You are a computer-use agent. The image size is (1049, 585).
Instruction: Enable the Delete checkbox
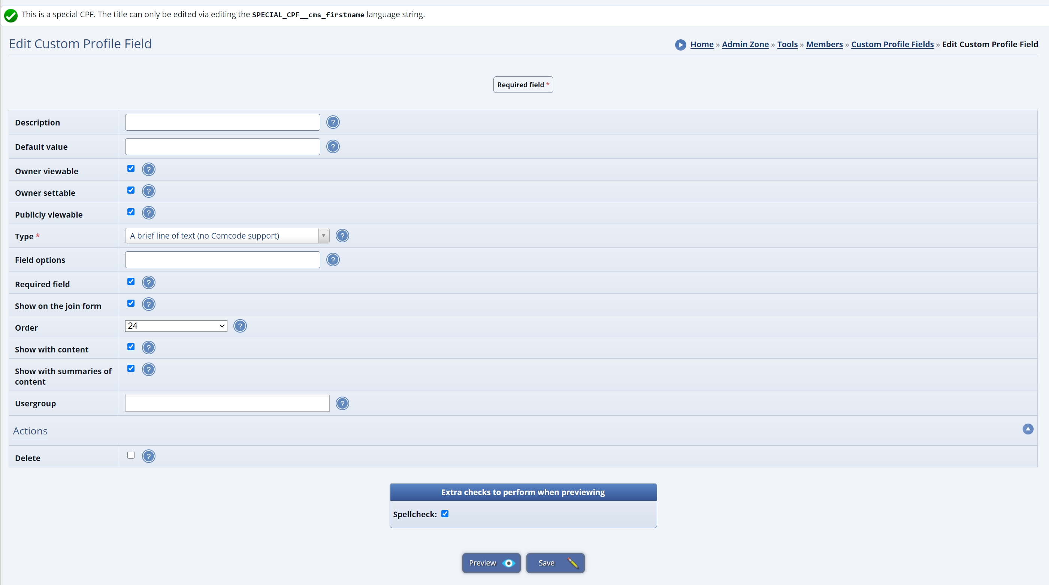[131, 455]
